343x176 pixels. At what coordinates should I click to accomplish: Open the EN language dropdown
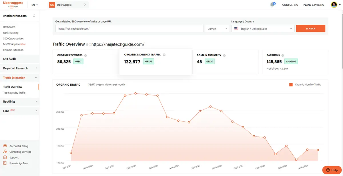click(35, 5)
